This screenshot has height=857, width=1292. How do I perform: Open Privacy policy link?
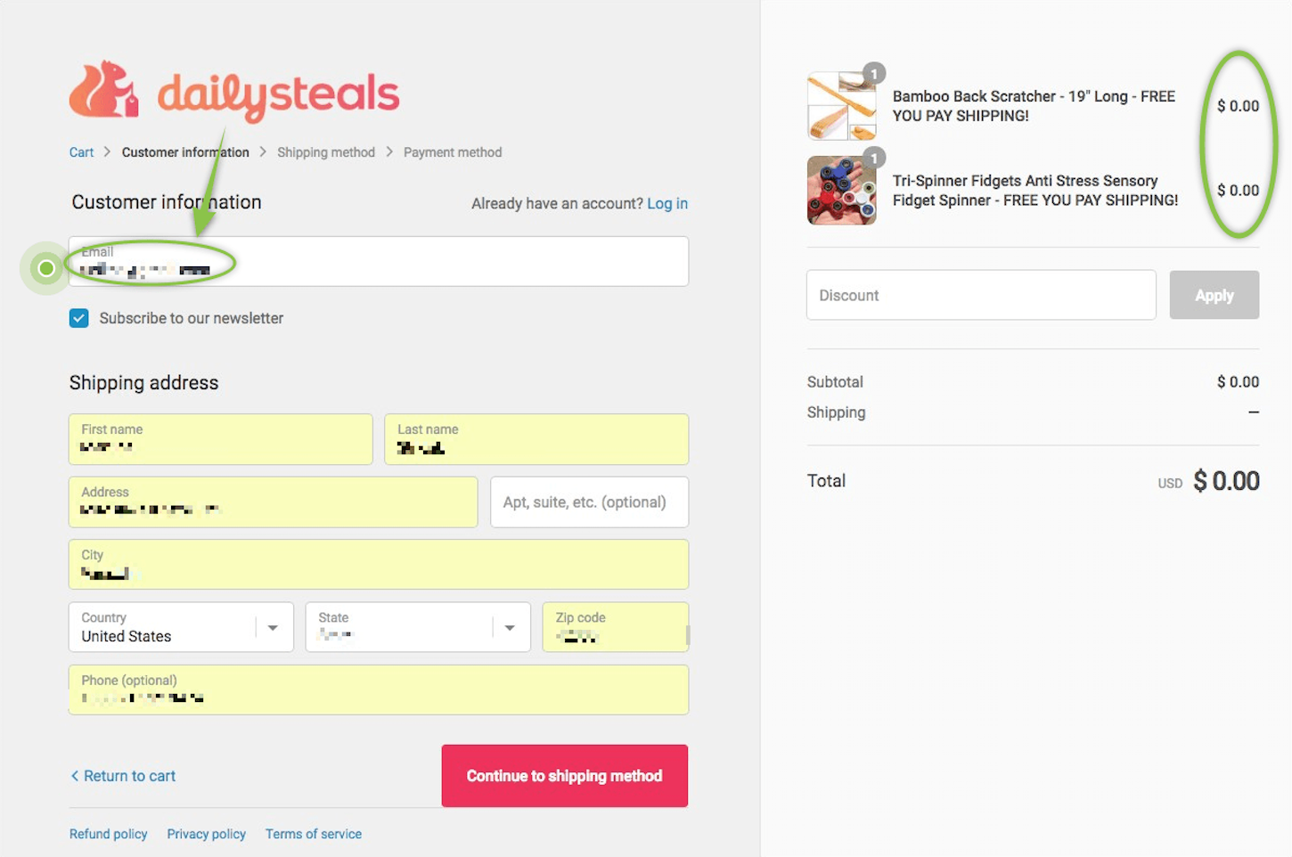click(207, 834)
